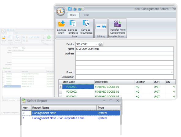Switch to Edit tab in background window
The height and width of the screenshot is (137, 181).
coord(16,33)
